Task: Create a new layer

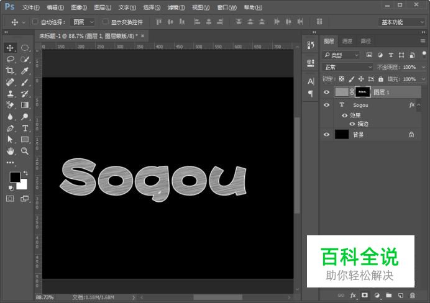Action: [x=401, y=296]
